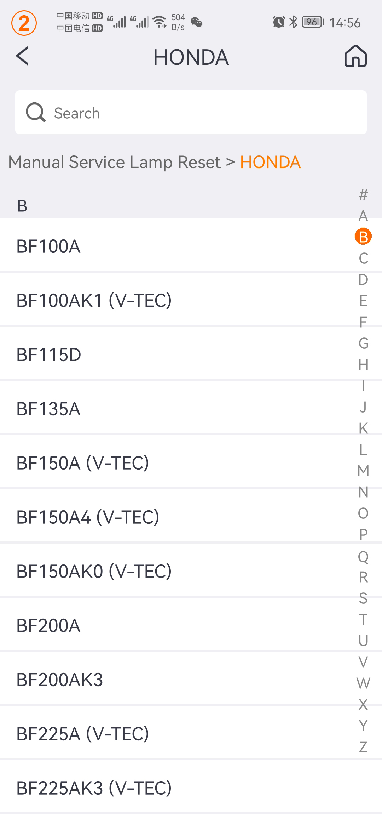
Task: Tap the WeChat notification icon
Action: pos(196,22)
